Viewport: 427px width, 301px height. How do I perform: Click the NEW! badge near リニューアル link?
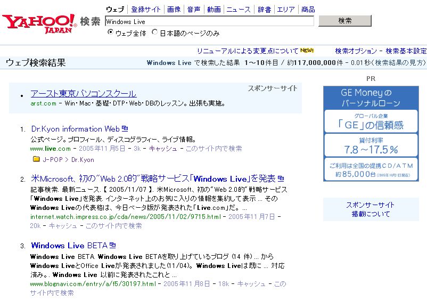tap(307, 51)
